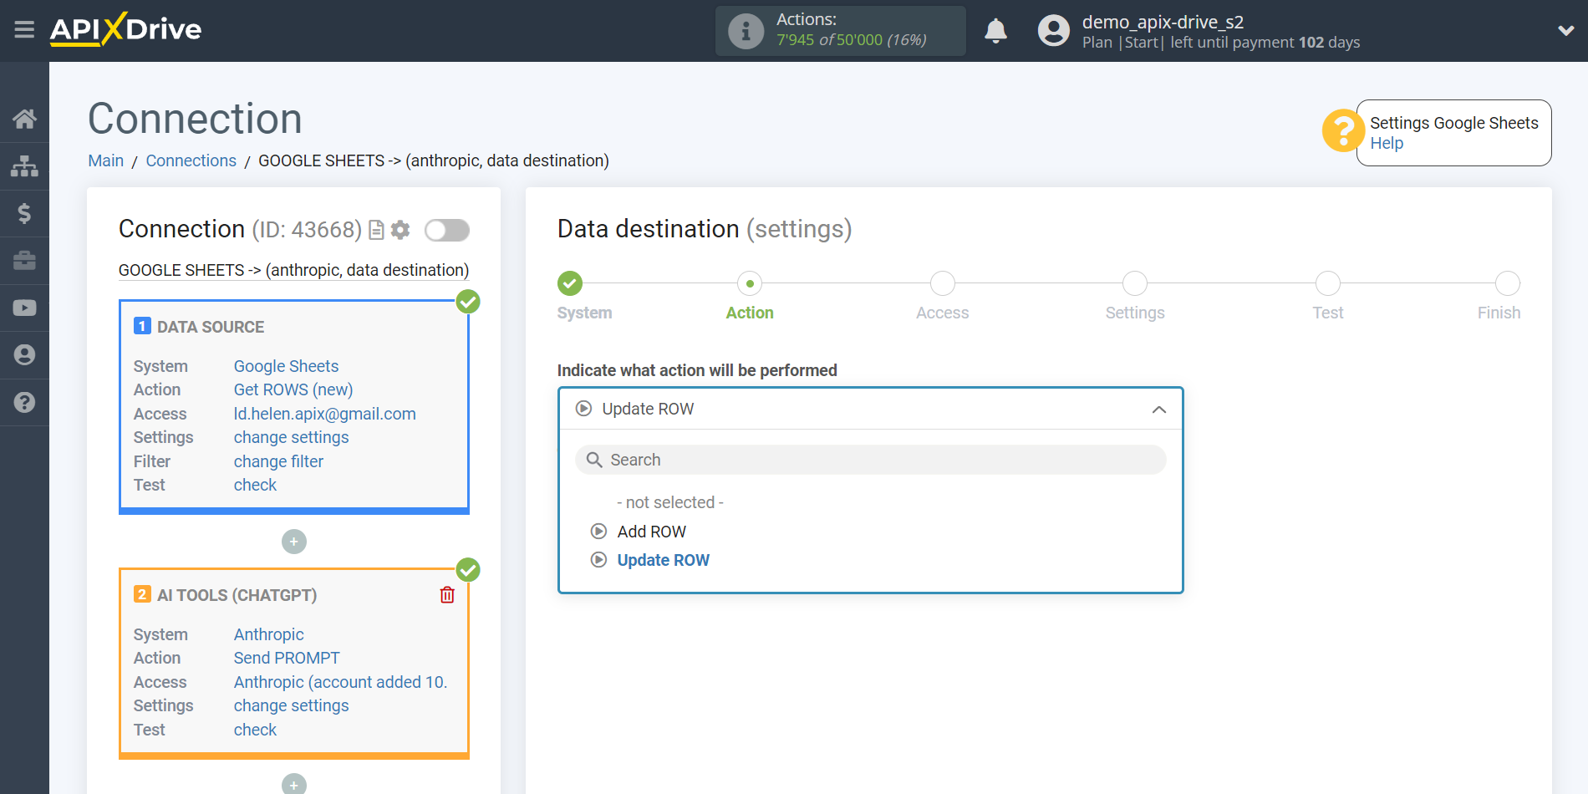The width and height of the screenshot is (1588, 794).
Task: Toggle the connection on/off switch
Action: tap(446, 230)
